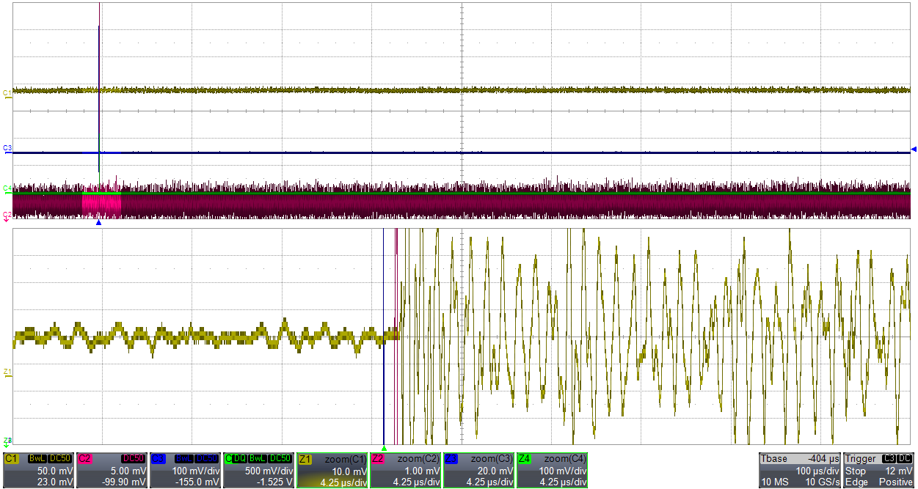Click the C3 source badge in Trigger box
This screenshot has width=918, height=489.
(x=889, y=458)
